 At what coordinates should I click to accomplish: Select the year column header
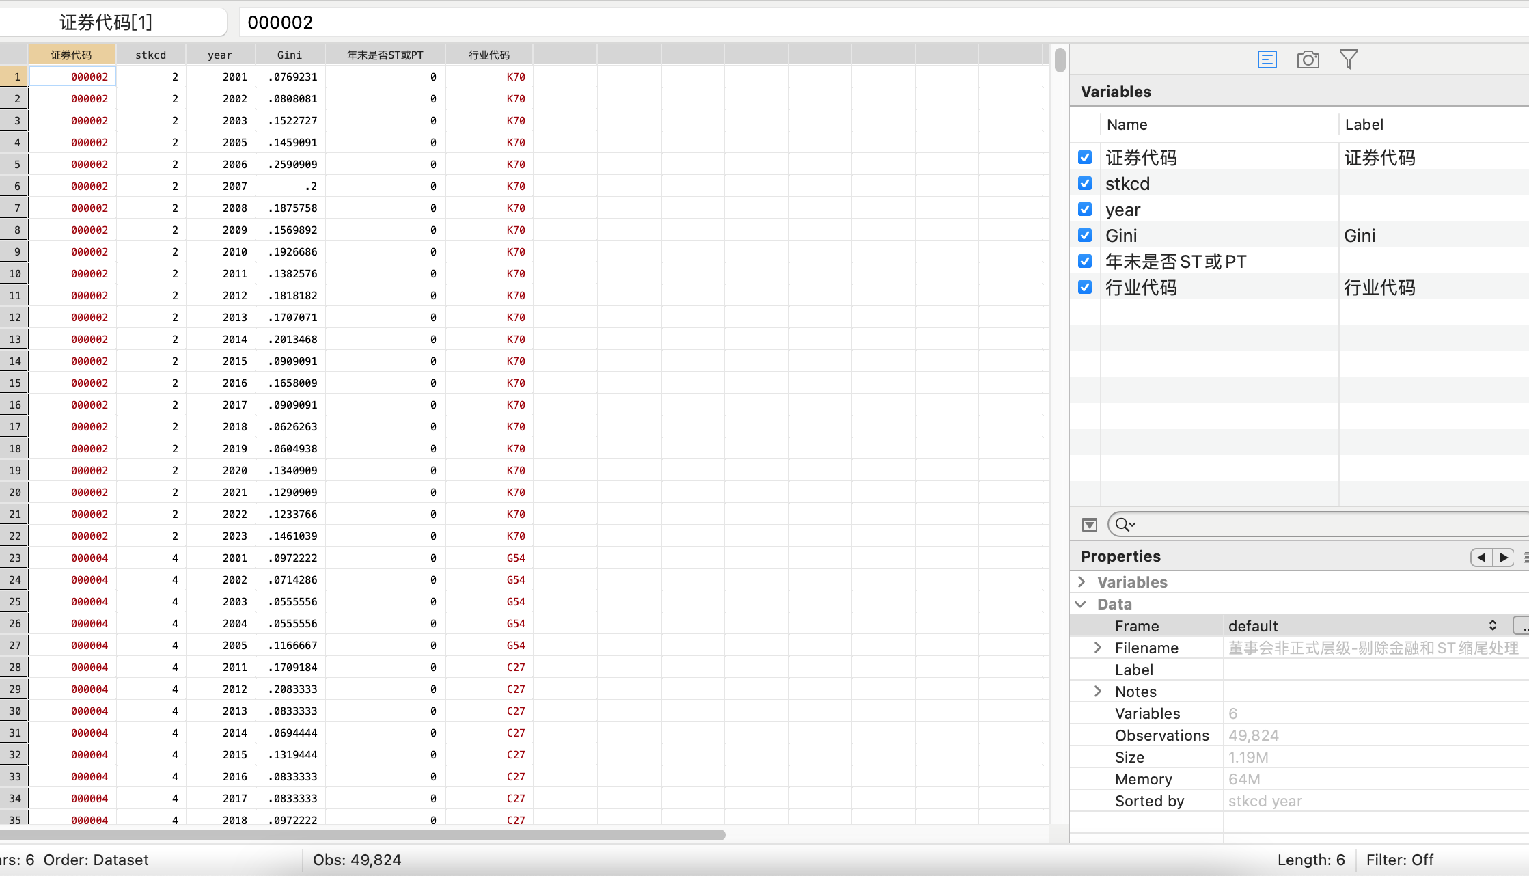pyautogui.click(x=220, y=55)
